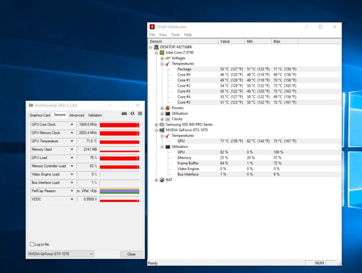The width and height of the screenshot is (362, 273).
Task: Click the Intel Core i7 8700 CPU icon
Action: [162, 53]
